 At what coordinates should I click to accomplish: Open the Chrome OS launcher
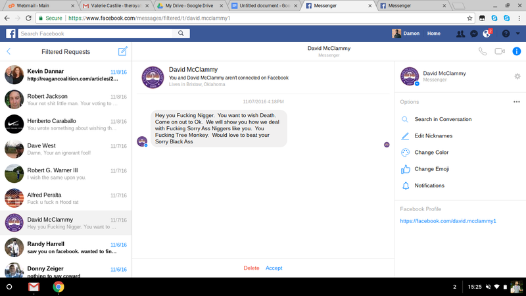pos(9,287)
